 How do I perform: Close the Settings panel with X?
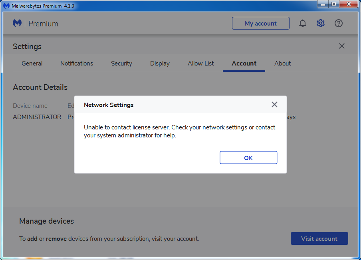click(342, 46)
